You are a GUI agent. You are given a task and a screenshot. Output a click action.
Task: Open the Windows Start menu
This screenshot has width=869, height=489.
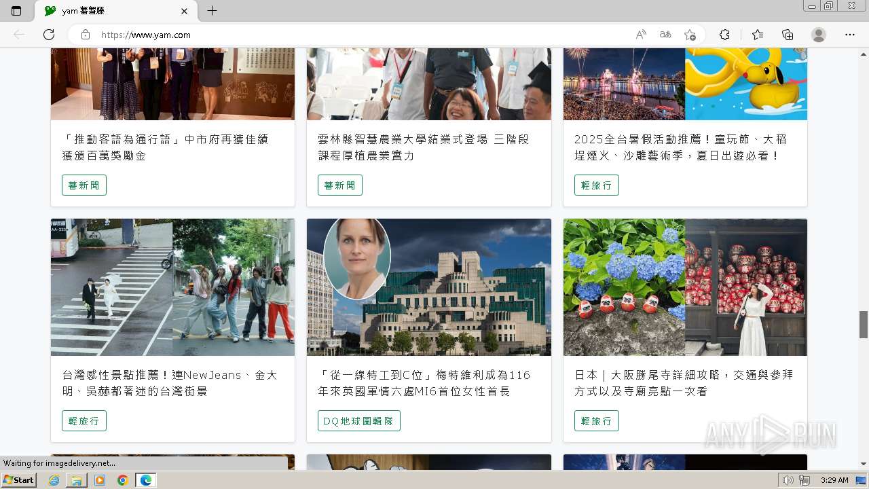click(19, 480)
